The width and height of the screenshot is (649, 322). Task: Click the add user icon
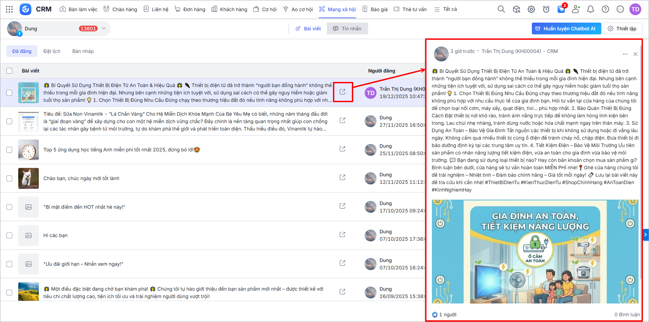tap(576, 9)
